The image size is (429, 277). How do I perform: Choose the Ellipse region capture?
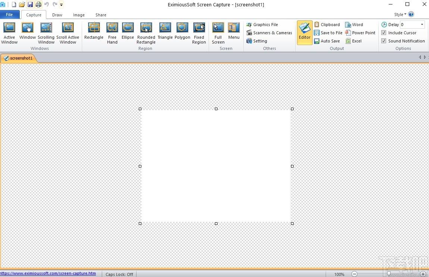(x=128, y=31)
